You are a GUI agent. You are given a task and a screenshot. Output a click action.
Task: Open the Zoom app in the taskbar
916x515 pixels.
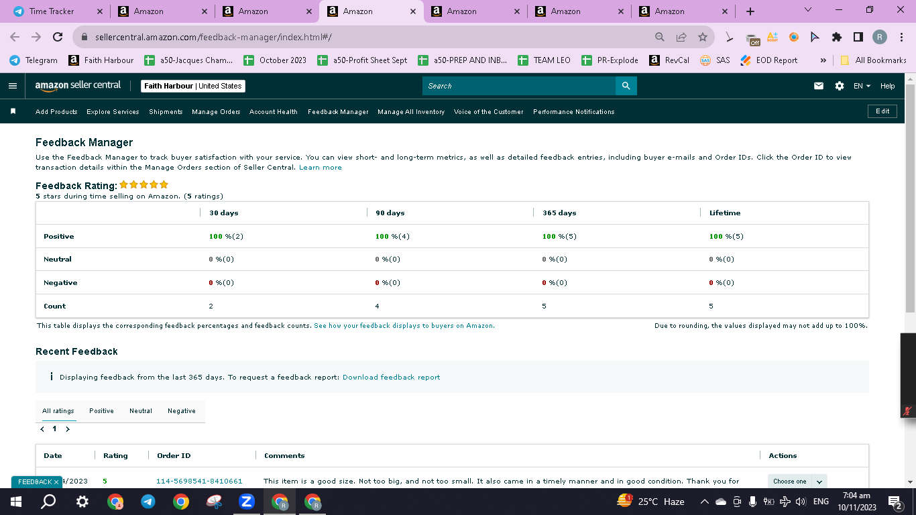[246, 501]
